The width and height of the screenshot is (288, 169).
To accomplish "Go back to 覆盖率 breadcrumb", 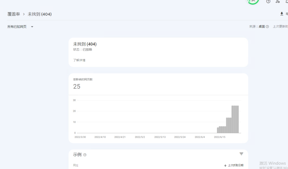I will click(13, 14).
